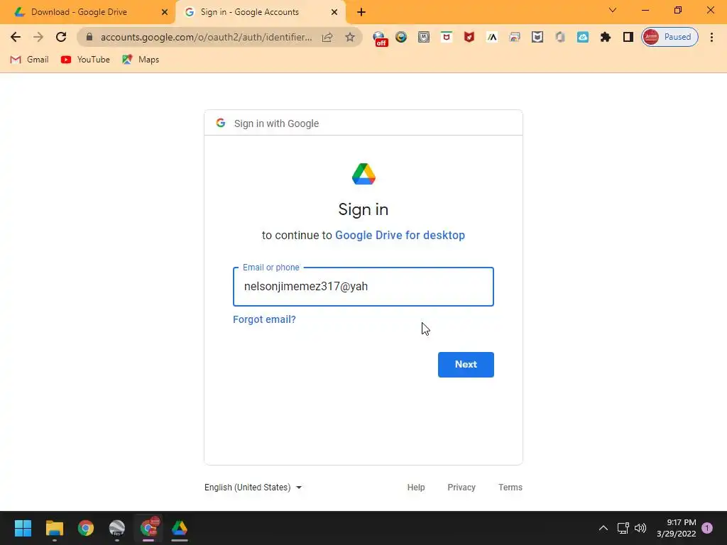727x545 pixels.
Task: Click the Email or phone field
Action: (363, 287)
